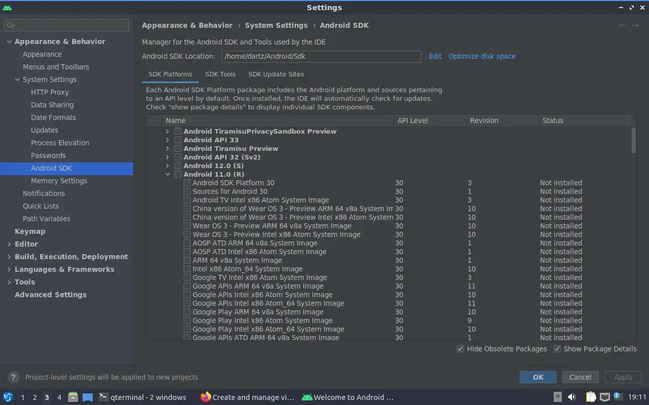The image size is (649, 405).
Task: Switch to the SDK Tools tab
Action: [x=220, y=74]
